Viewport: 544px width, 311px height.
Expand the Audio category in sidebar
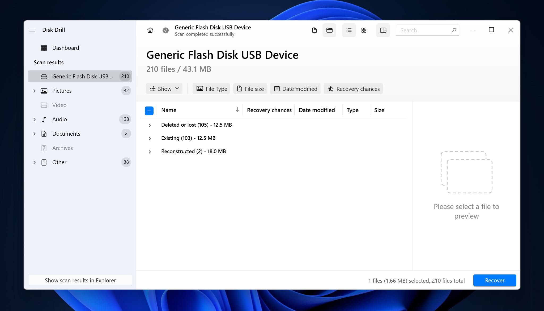tap(34, 119)
